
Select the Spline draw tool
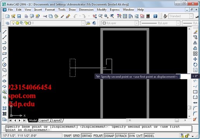pyautogui.click(x=5, y=76)
